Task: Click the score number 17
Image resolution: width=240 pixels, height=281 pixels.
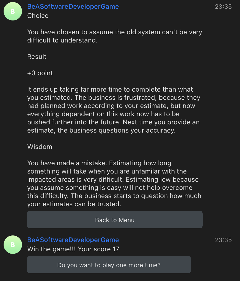Action: click(116, 249)
